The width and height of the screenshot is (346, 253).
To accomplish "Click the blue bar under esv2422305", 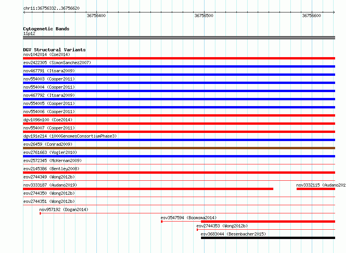I will (179, 66).
